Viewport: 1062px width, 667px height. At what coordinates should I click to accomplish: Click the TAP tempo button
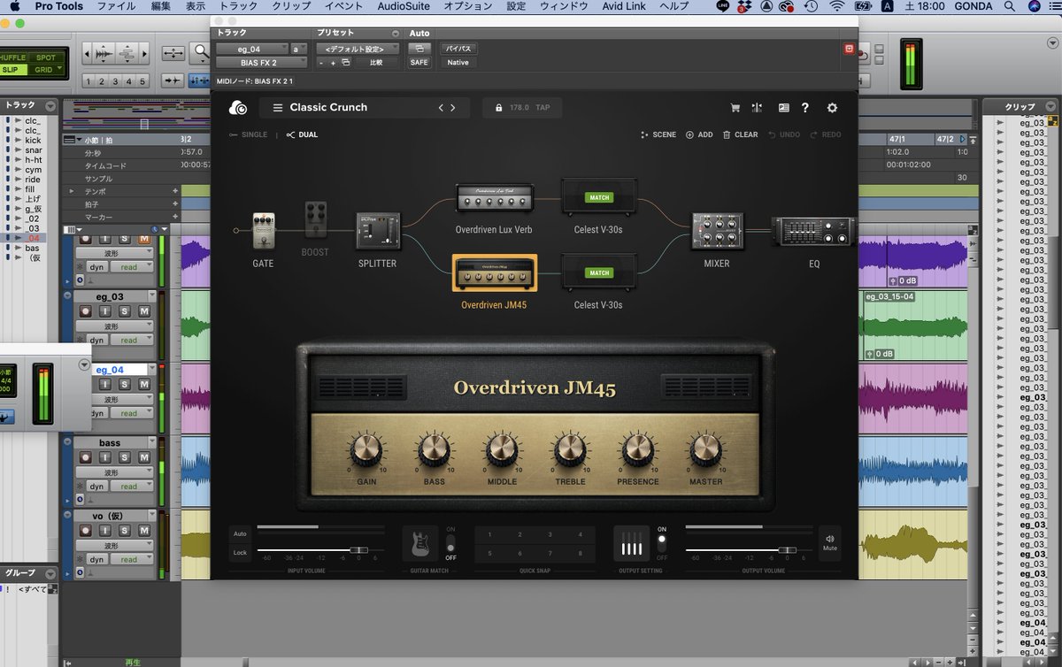pyautogui.click(x=543, y=108)
